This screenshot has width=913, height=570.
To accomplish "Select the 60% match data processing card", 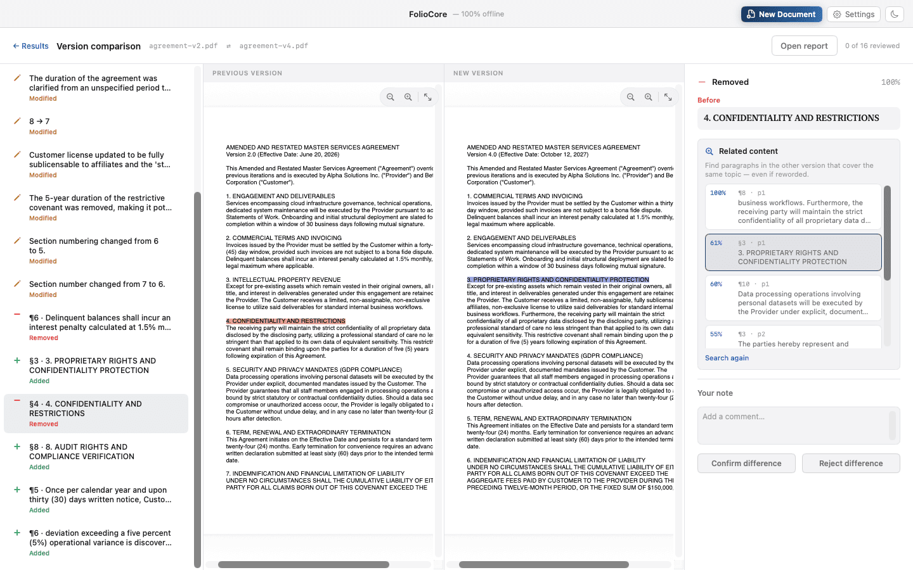I will (x=793, y=298).
